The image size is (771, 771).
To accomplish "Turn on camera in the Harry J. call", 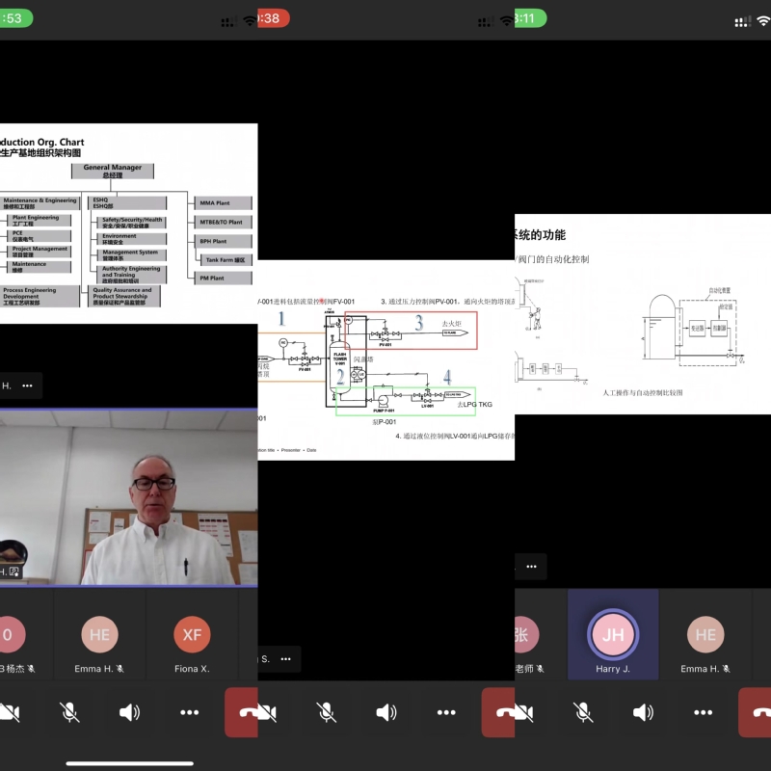I will tap(523, 712).
